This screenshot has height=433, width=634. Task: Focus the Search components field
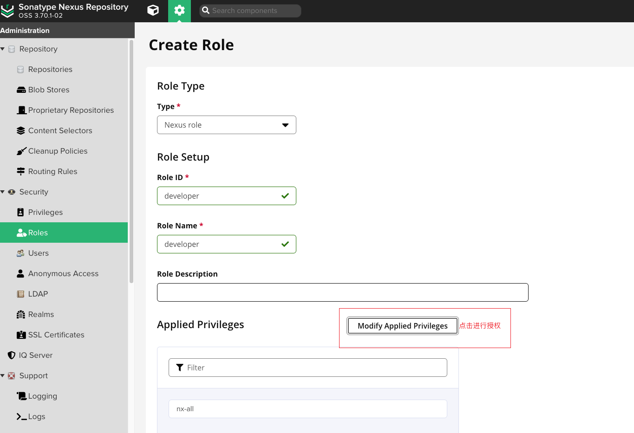(250, 10)
